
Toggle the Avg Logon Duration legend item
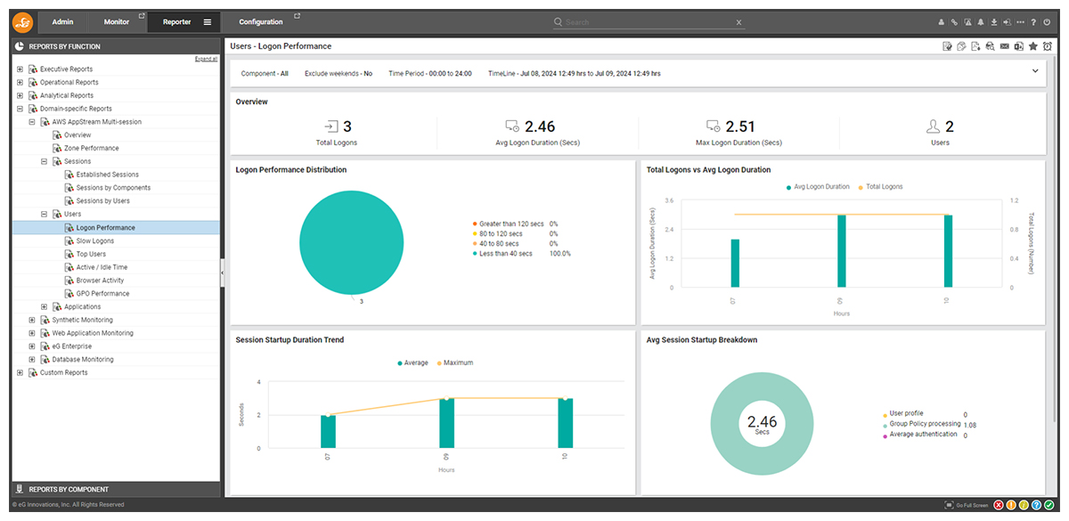tap(818, 187)
